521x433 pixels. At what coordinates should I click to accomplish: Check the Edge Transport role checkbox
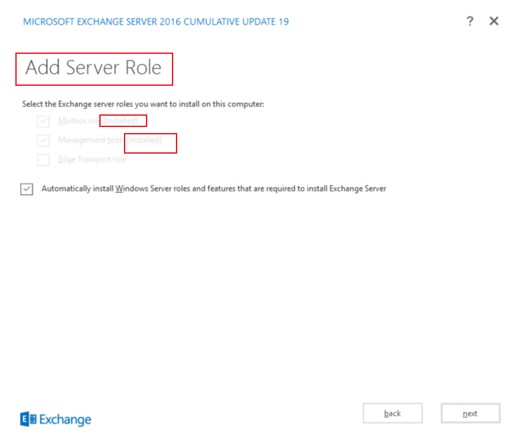pyautogui.click(x=43, y=160)
